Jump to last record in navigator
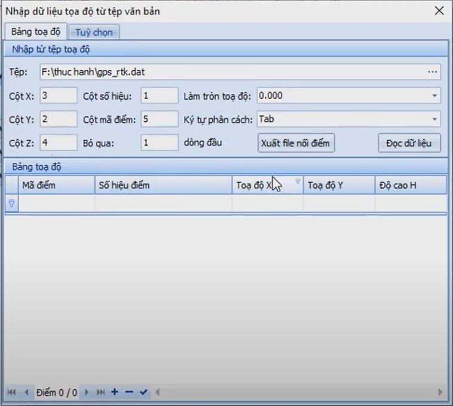The width and height of the screenshot is (453, 406). tap(100, 392)
